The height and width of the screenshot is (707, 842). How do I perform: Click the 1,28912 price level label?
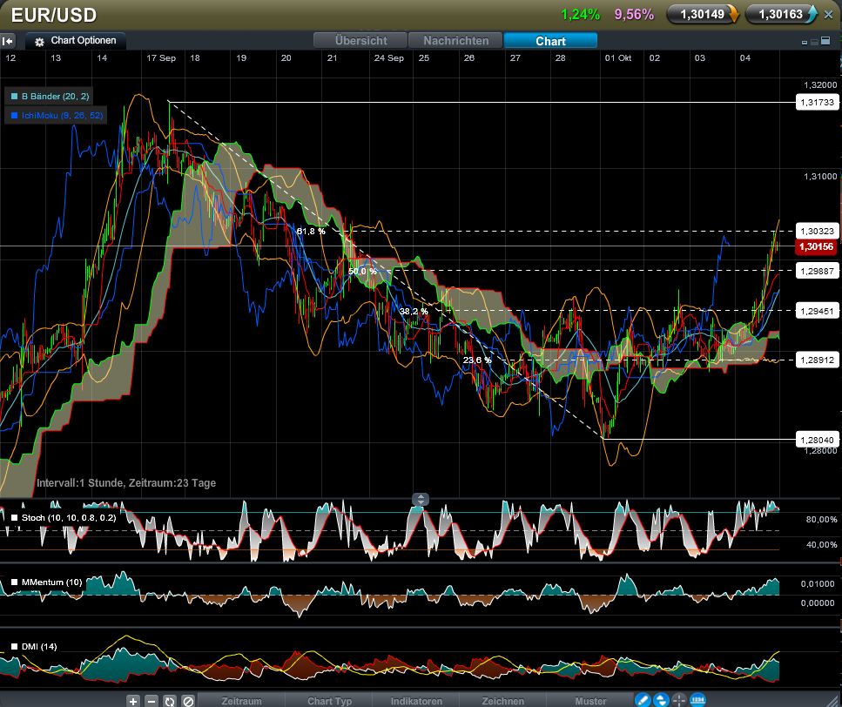[x=818, y=360]
